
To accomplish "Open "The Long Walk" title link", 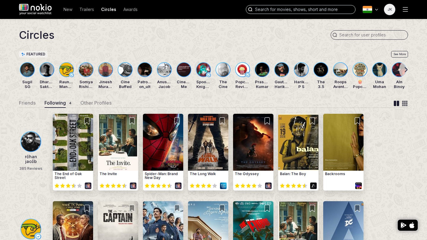I will pos(203,174).
